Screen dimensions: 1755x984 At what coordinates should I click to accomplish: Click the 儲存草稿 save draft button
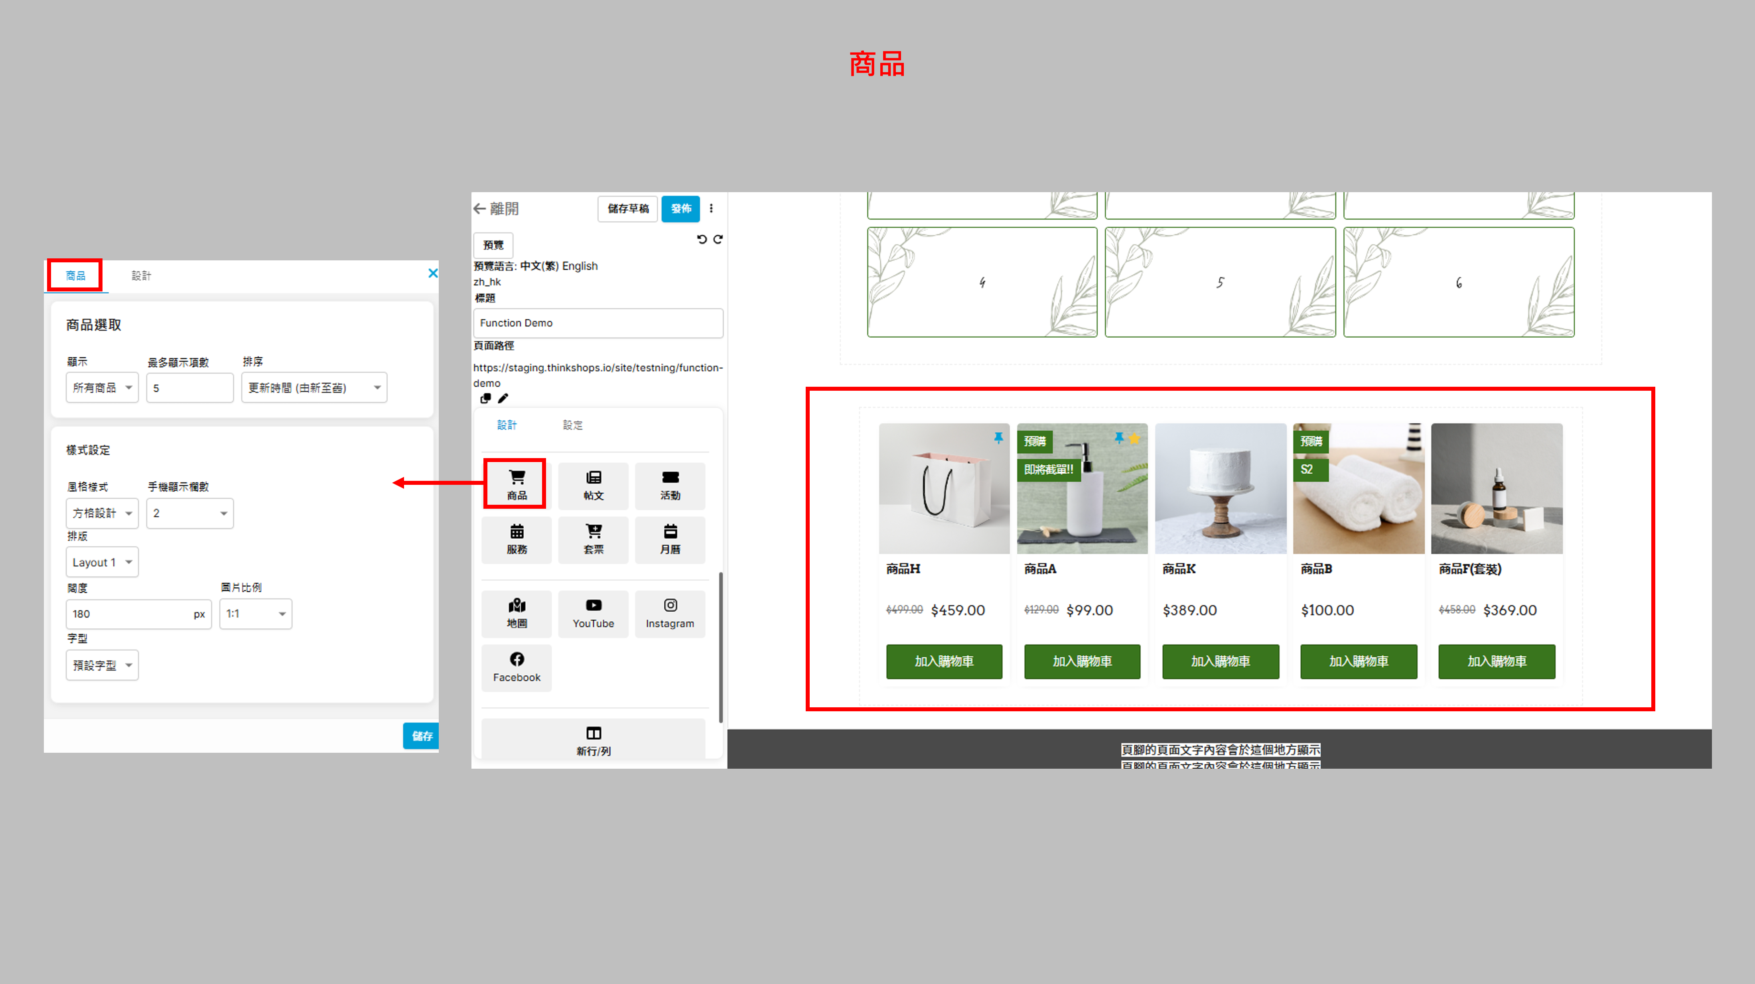pos(627,209)
